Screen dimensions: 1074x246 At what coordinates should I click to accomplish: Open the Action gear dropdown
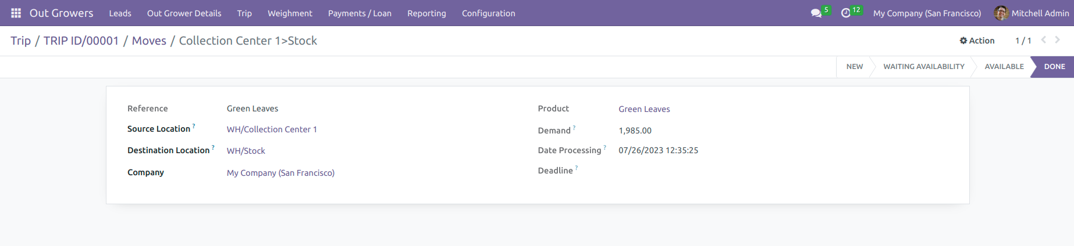tap(977, 41)
